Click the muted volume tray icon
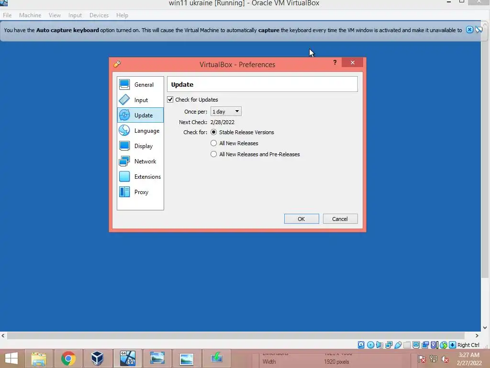490x368 pixels. [x=445, y=358]
